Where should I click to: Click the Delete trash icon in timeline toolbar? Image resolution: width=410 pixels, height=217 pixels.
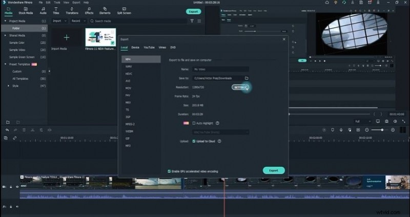pyautogui.click(x=24, y=130)
